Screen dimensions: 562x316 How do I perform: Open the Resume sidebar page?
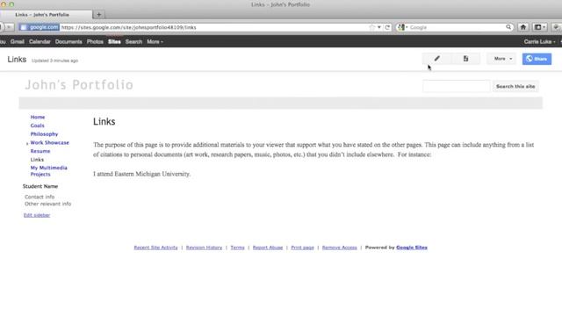pos(40,151)
